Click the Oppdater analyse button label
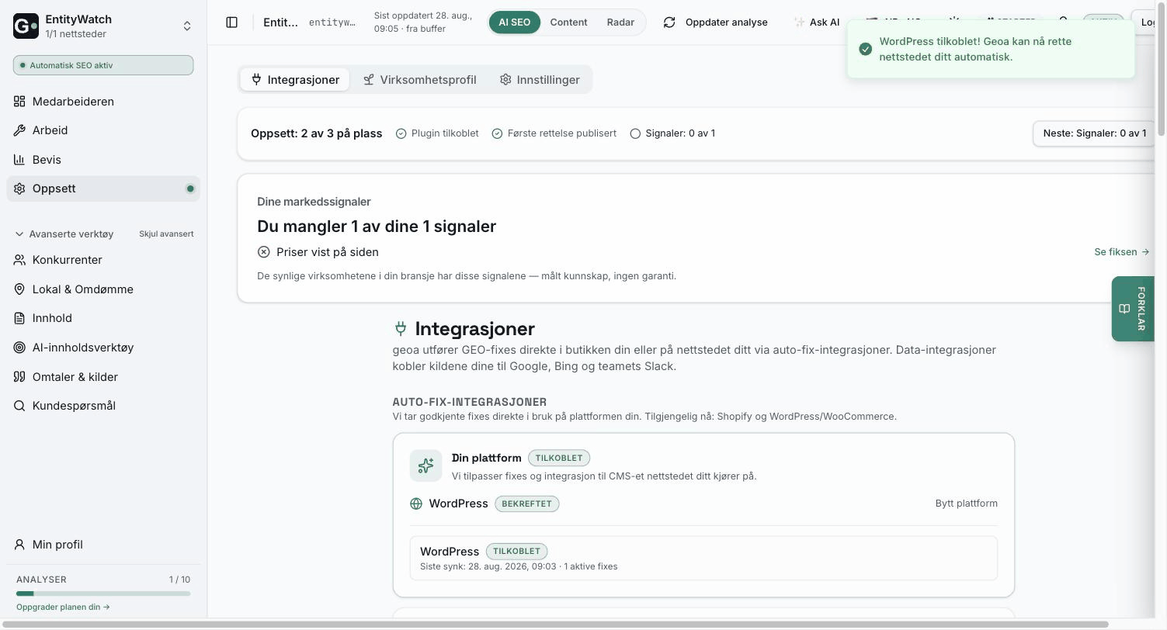 726,22
